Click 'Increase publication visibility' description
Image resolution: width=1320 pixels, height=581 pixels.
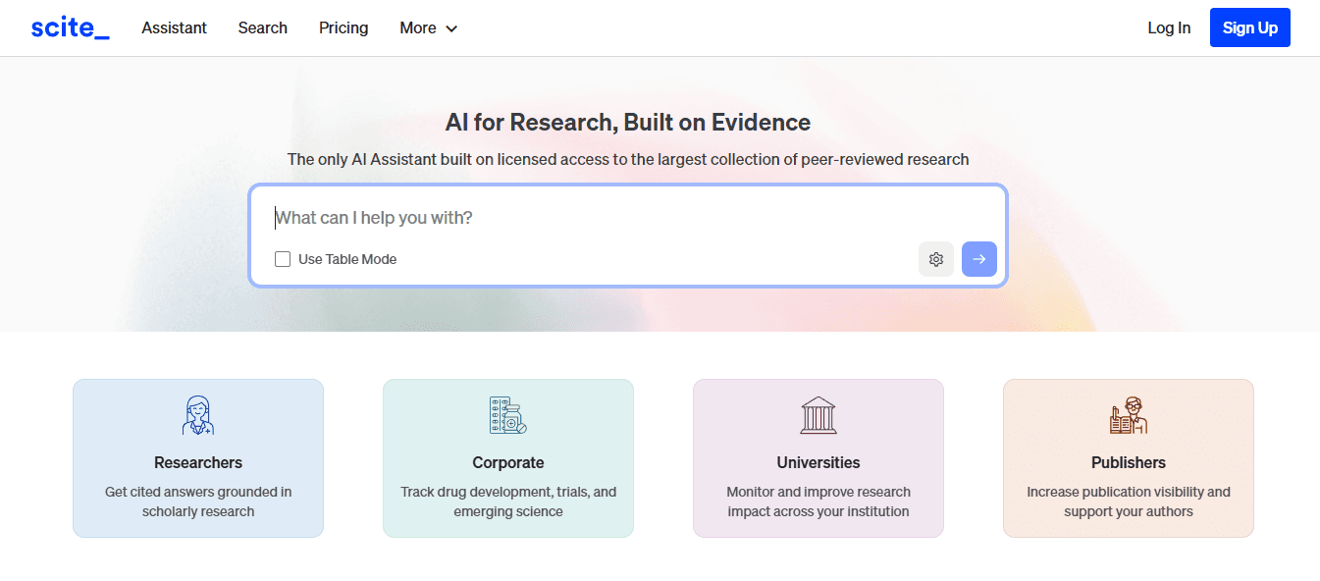[1129, 502]
